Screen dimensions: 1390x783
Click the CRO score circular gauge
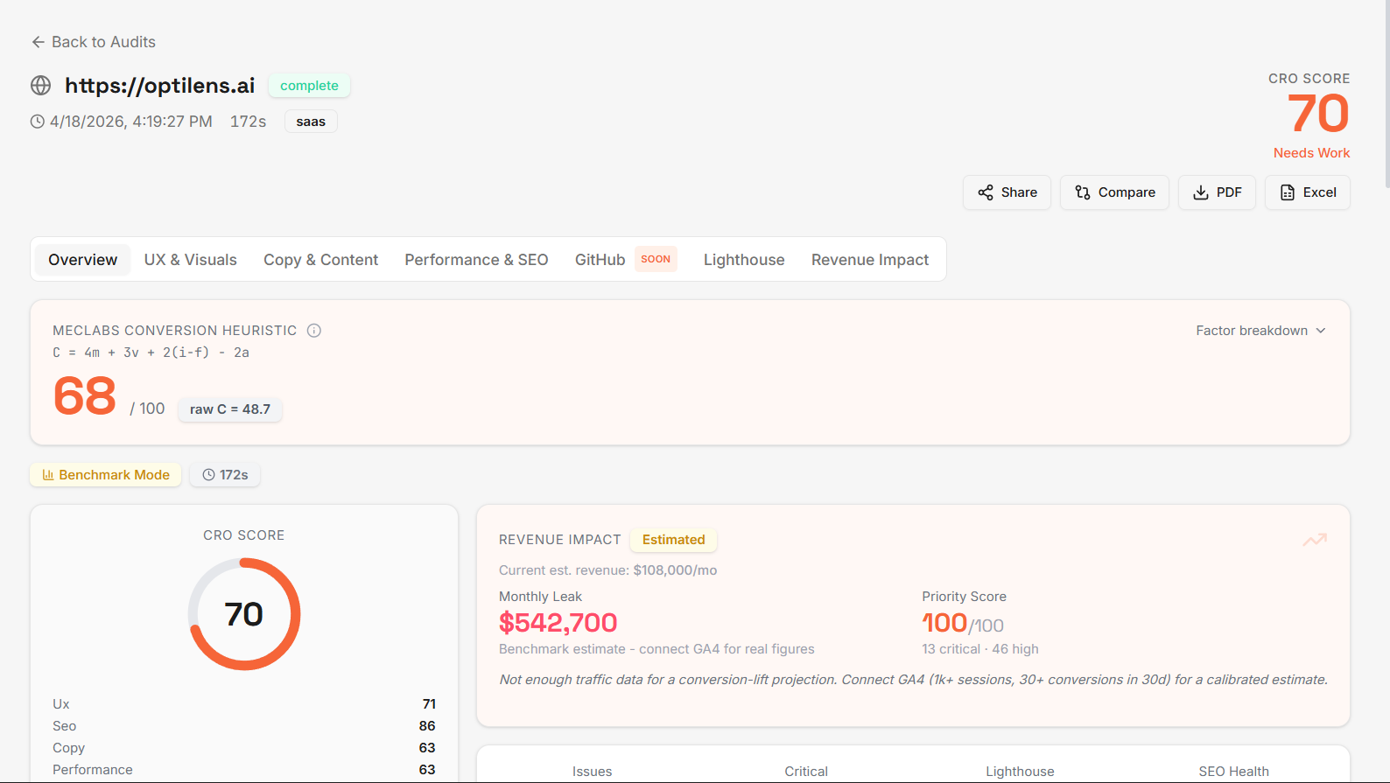[244, 614]
